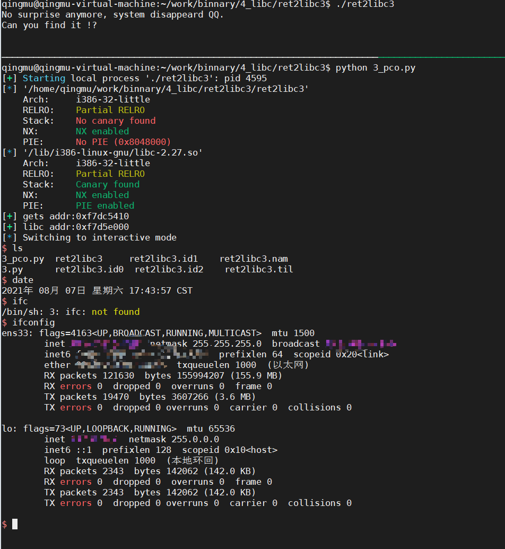This screenshot has height=549, width=505.
Task: Click 'gets addr:0xf7dc5410' line
Action: point(65,217)
